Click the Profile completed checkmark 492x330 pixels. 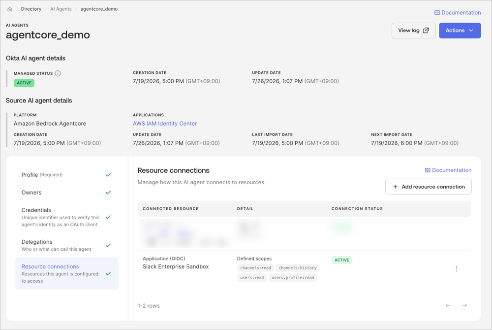108,175
